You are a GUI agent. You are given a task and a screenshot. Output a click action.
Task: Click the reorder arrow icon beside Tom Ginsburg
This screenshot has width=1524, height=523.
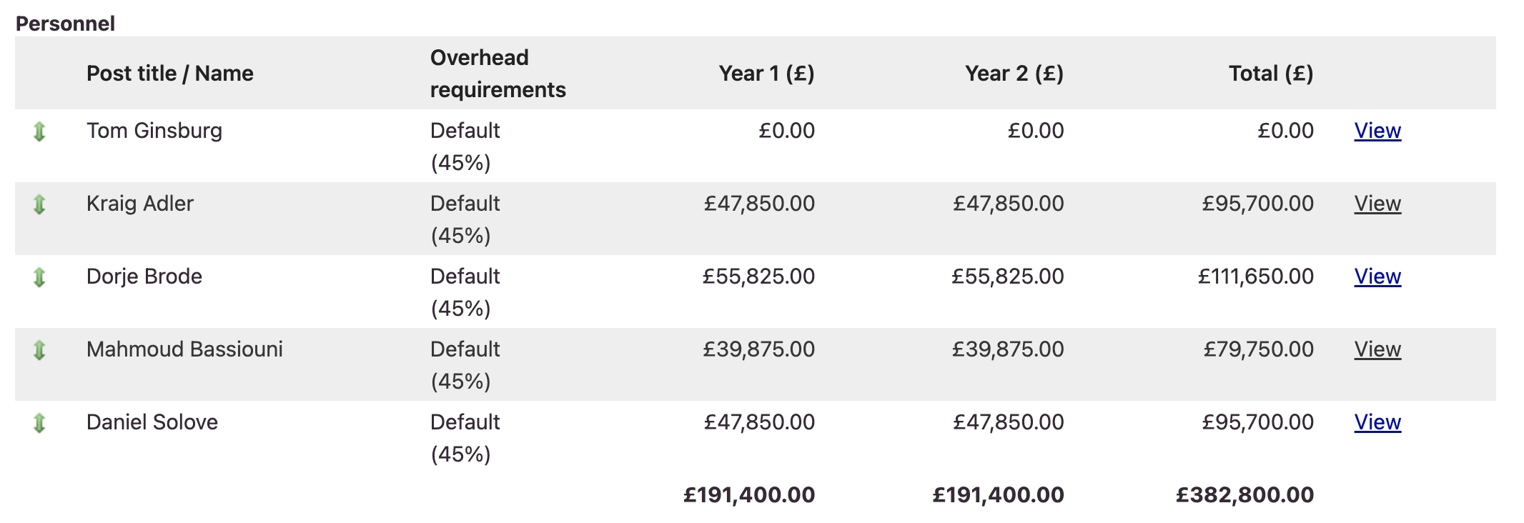pyautogui.click(x=39, y=131)
